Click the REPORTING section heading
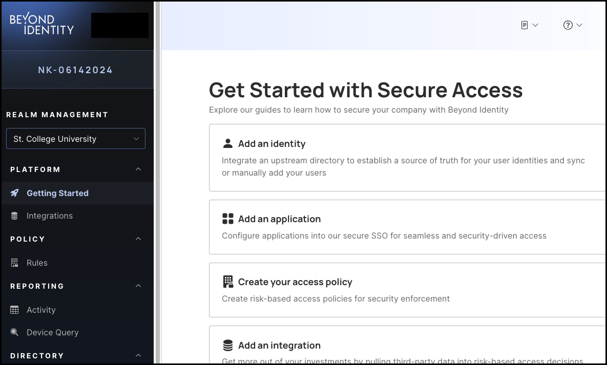This screenshot has height=365, width=607. coord(37,286)
